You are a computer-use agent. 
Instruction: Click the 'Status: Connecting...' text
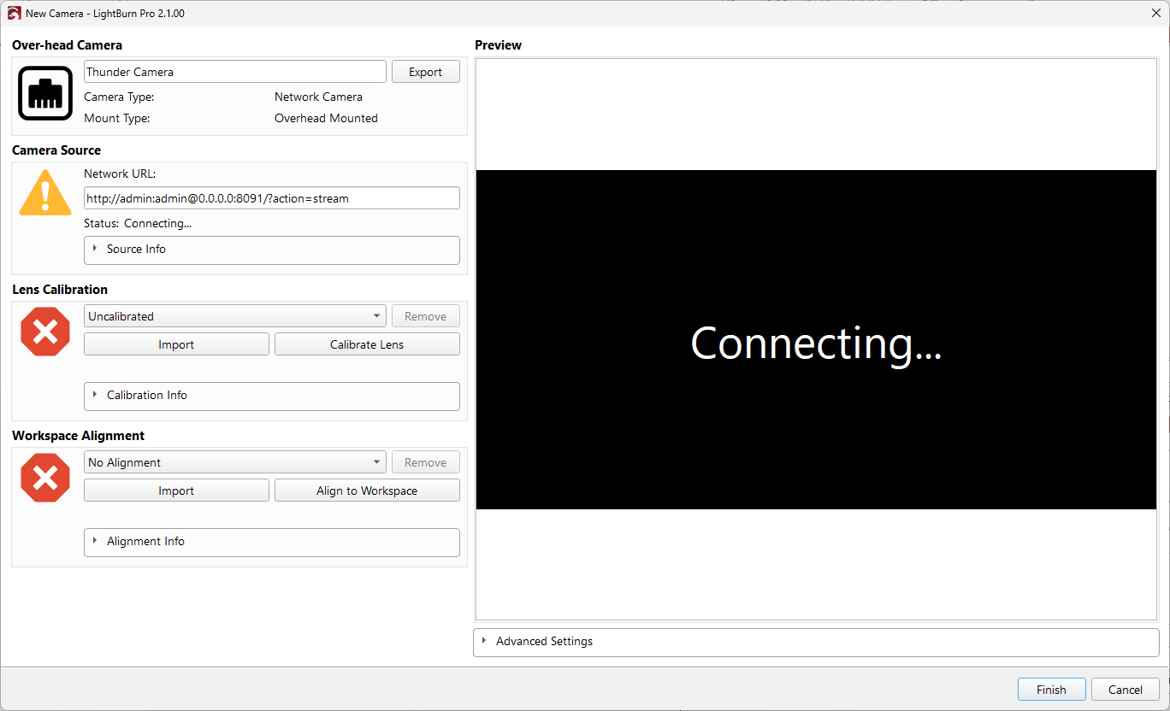click(138, 224)
